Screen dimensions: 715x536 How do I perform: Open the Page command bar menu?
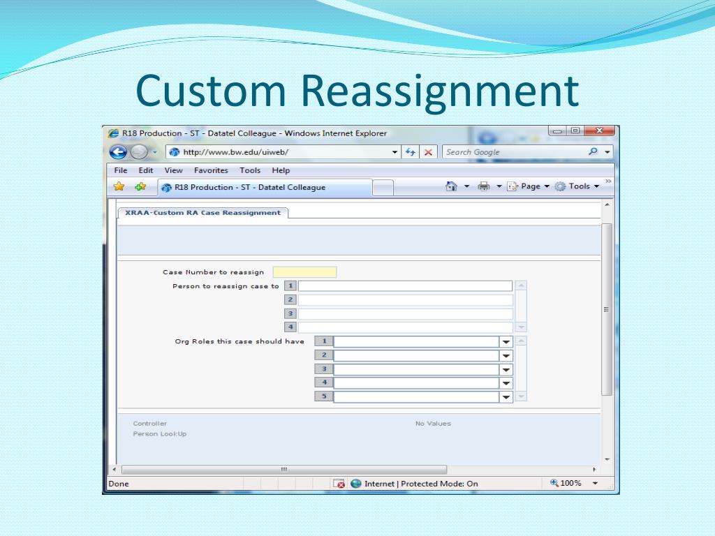tap(528, 186)
